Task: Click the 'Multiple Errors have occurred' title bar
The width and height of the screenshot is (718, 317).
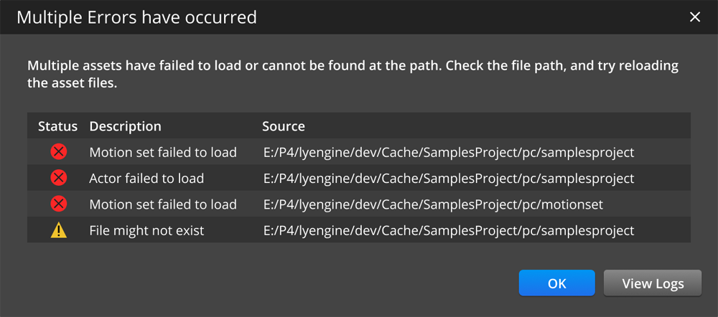Action: pos(136,17)
